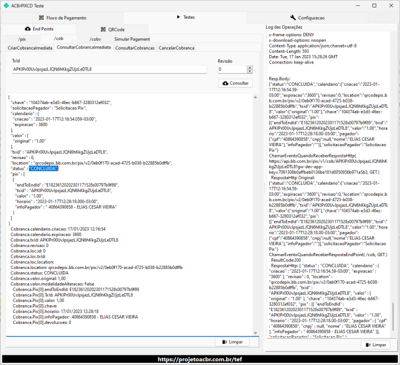400x365 pixels.
Task: Click the "endToEndId" line in the JSON
Action: click(67, 185)
